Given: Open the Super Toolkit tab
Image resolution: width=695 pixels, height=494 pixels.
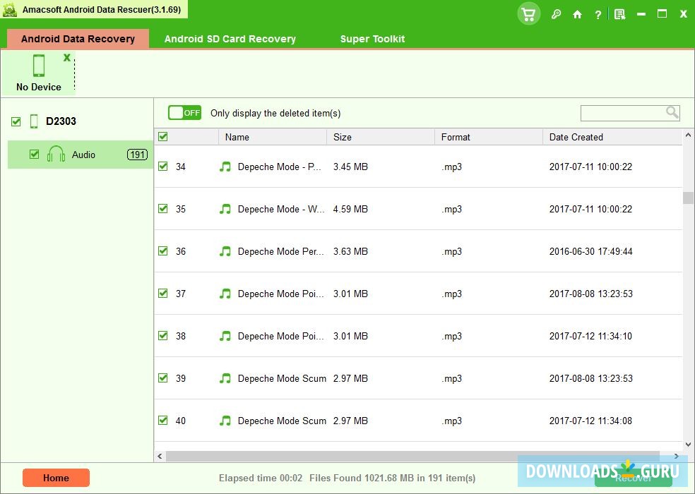Looking at the screenshot, I should click(x=372, y=39).
